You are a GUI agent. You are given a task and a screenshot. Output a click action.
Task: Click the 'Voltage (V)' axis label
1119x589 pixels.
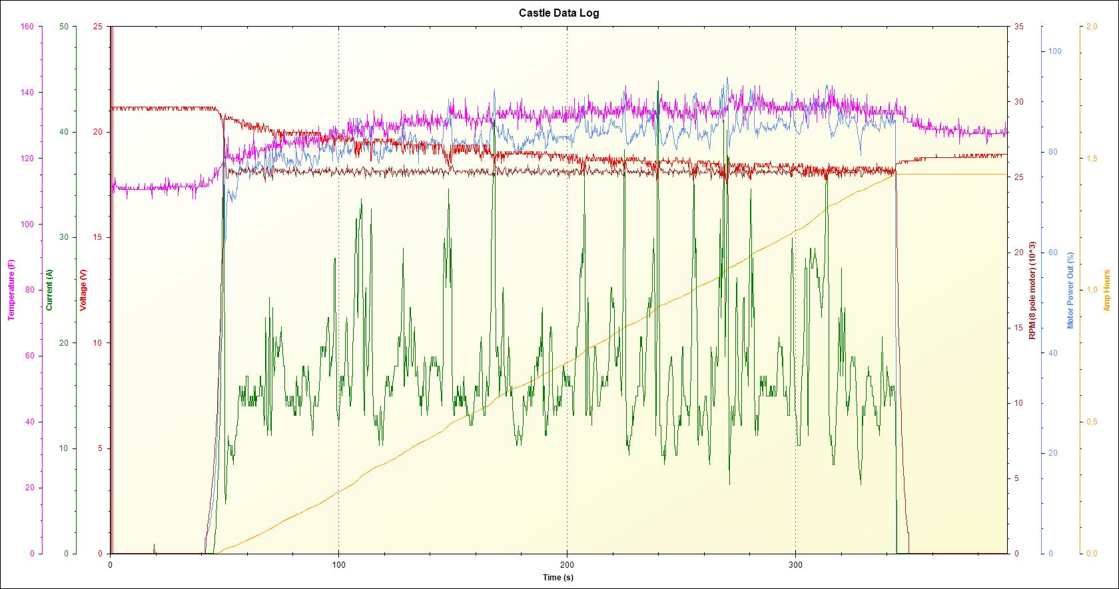pos(83,290)
